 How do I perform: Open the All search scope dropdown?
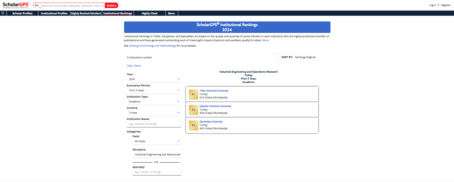(37, 5)
